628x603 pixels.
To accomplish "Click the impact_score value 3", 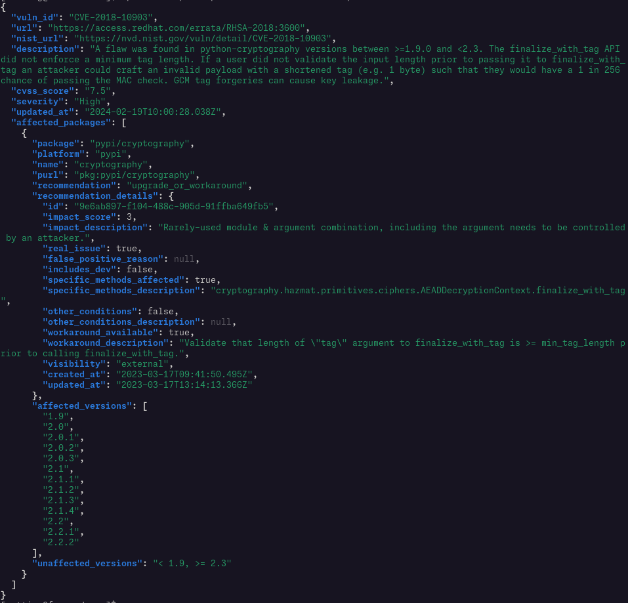I will click(x=129, y=217).
